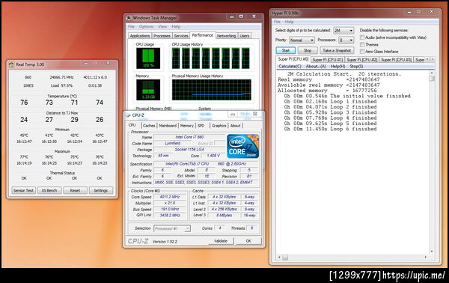Click the Super PI horizontal scrollbar thumb

285,258
